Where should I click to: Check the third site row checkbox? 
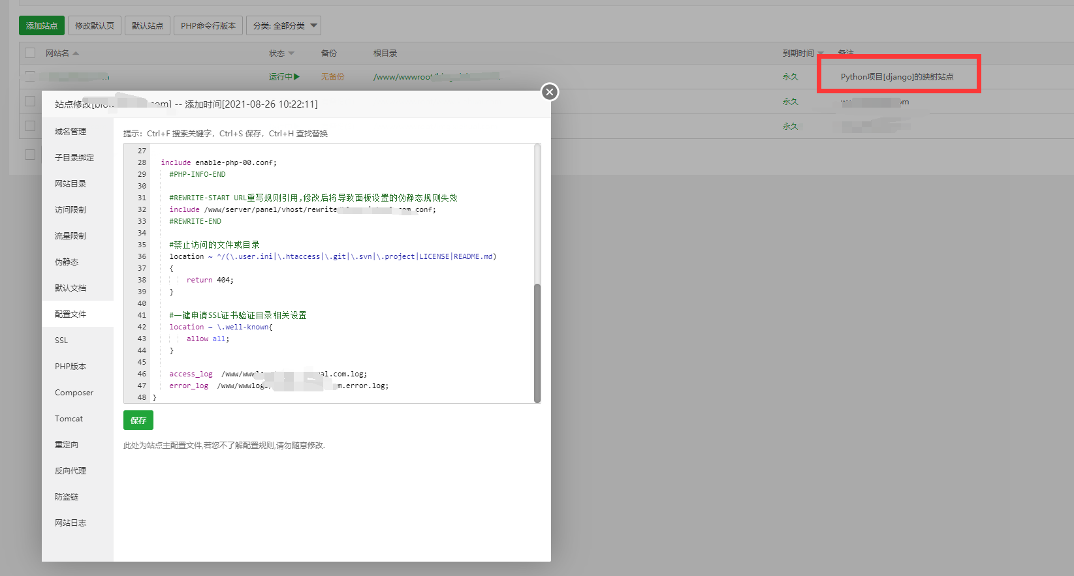pyautogui.click(x=30, y=126)
